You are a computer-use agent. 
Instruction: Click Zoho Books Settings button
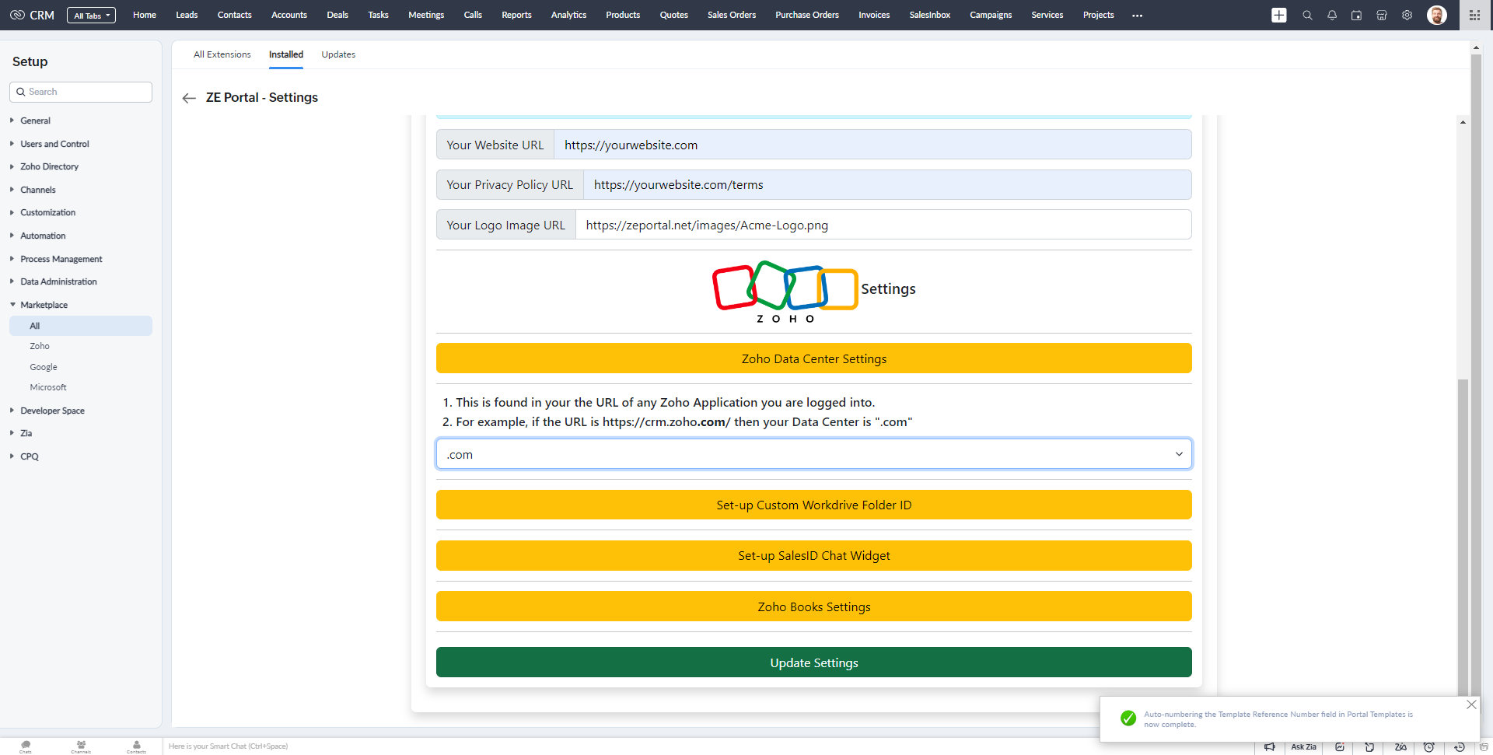(x=813, y=606)
